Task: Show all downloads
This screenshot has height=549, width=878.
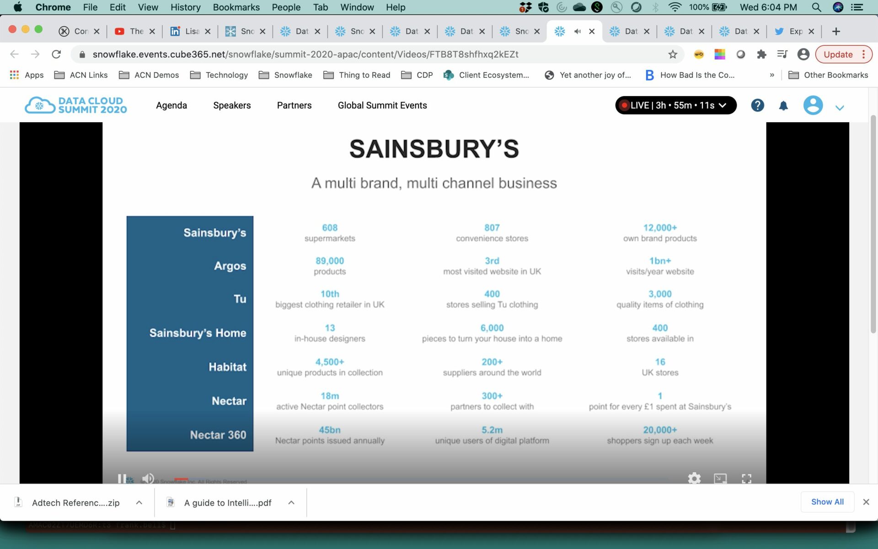Action: click(x=827, y=502)
